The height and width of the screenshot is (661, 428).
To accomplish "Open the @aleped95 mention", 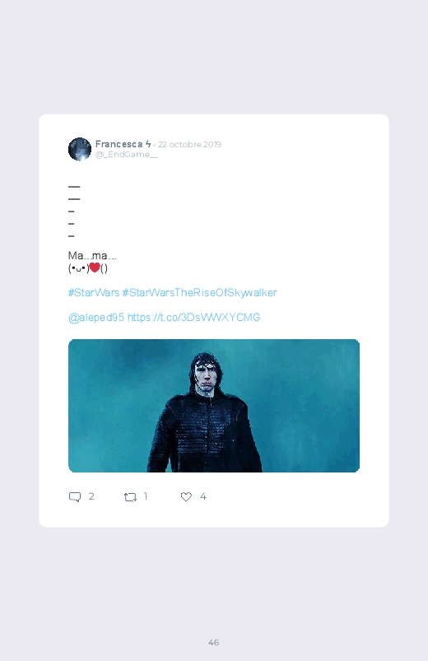I will pyautogui.click(x=96, y=318).
